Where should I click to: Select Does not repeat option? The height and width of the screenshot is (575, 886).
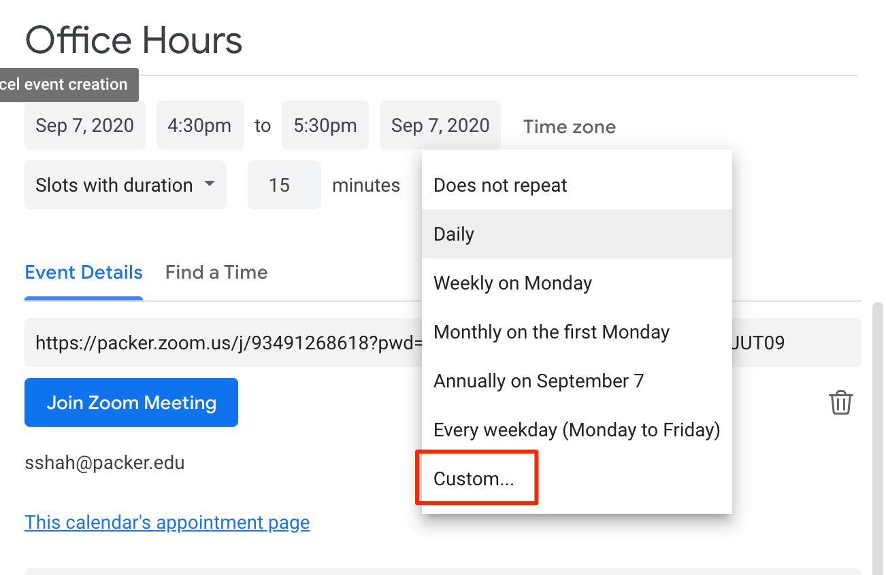pos(500,186)
